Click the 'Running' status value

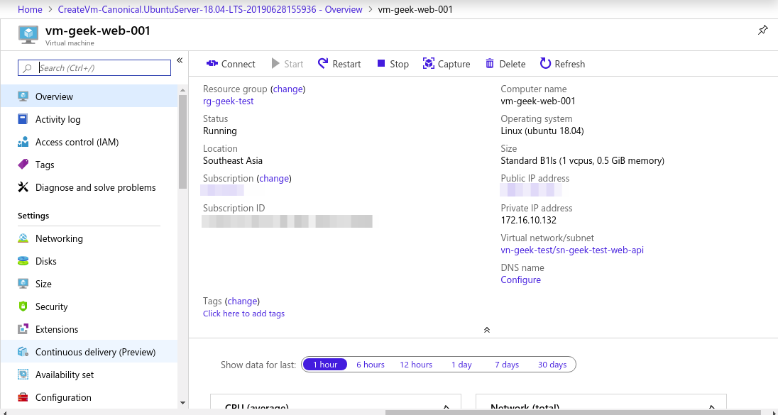click(x=220, y=131)
